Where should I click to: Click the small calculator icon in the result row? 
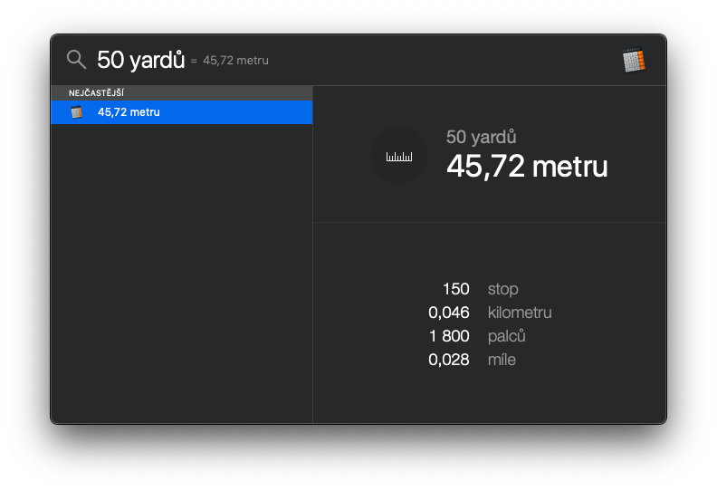(77, 112)
